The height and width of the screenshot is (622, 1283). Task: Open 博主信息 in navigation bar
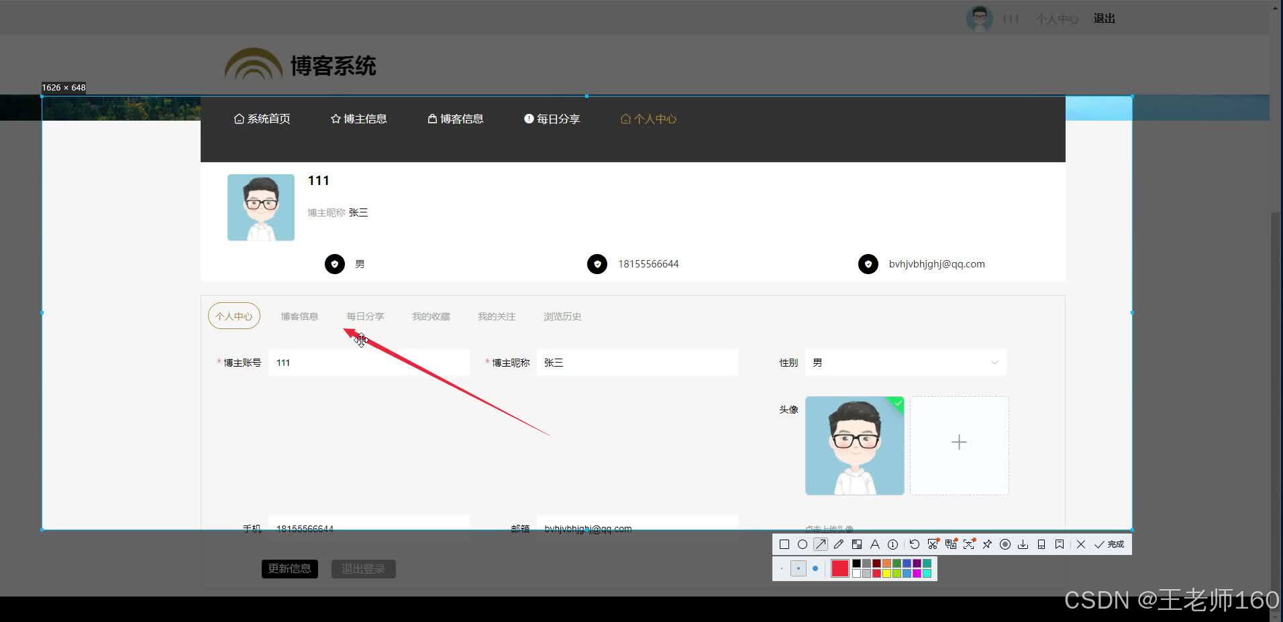pyautogui.click(x=359, y=119)
